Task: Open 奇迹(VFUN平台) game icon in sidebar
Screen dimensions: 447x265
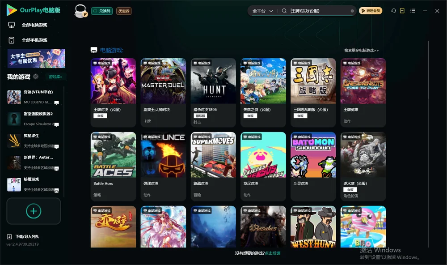Action: coord(14,97)
